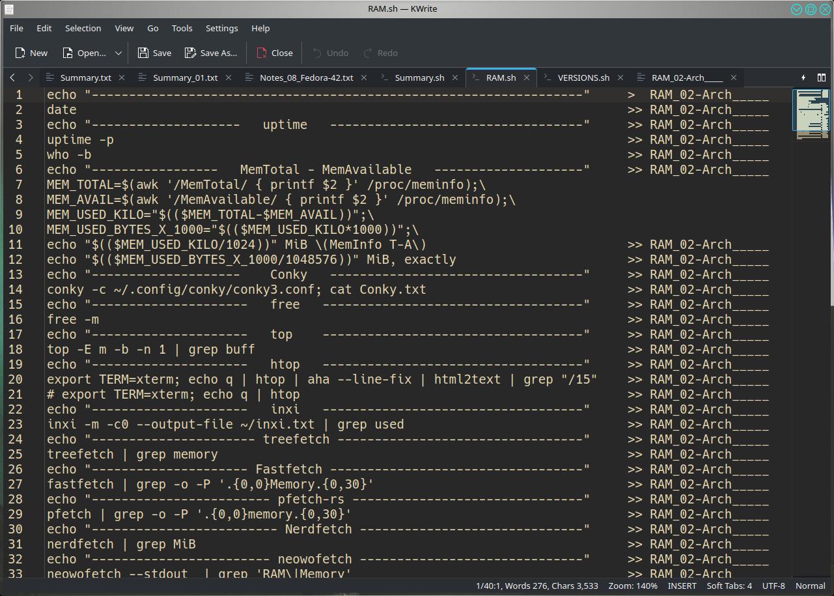The width and height of the screenshot is (834, 596).
Task: Switch to the VERSIONS.sh tab
Action: tap(583, 78)
